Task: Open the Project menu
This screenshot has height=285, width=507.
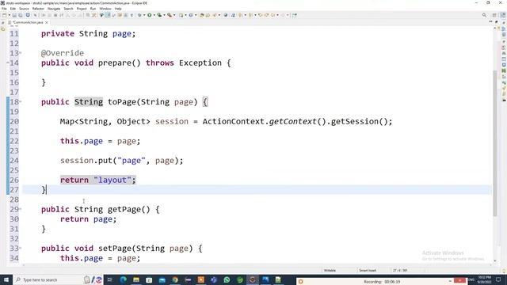Action: coord(82,9)
